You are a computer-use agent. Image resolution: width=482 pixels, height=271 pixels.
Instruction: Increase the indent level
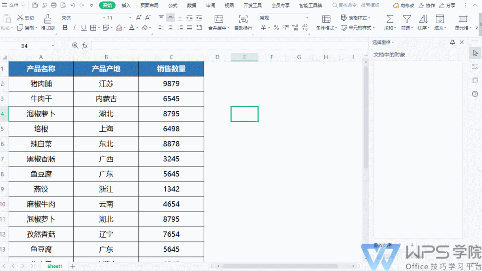199,18
